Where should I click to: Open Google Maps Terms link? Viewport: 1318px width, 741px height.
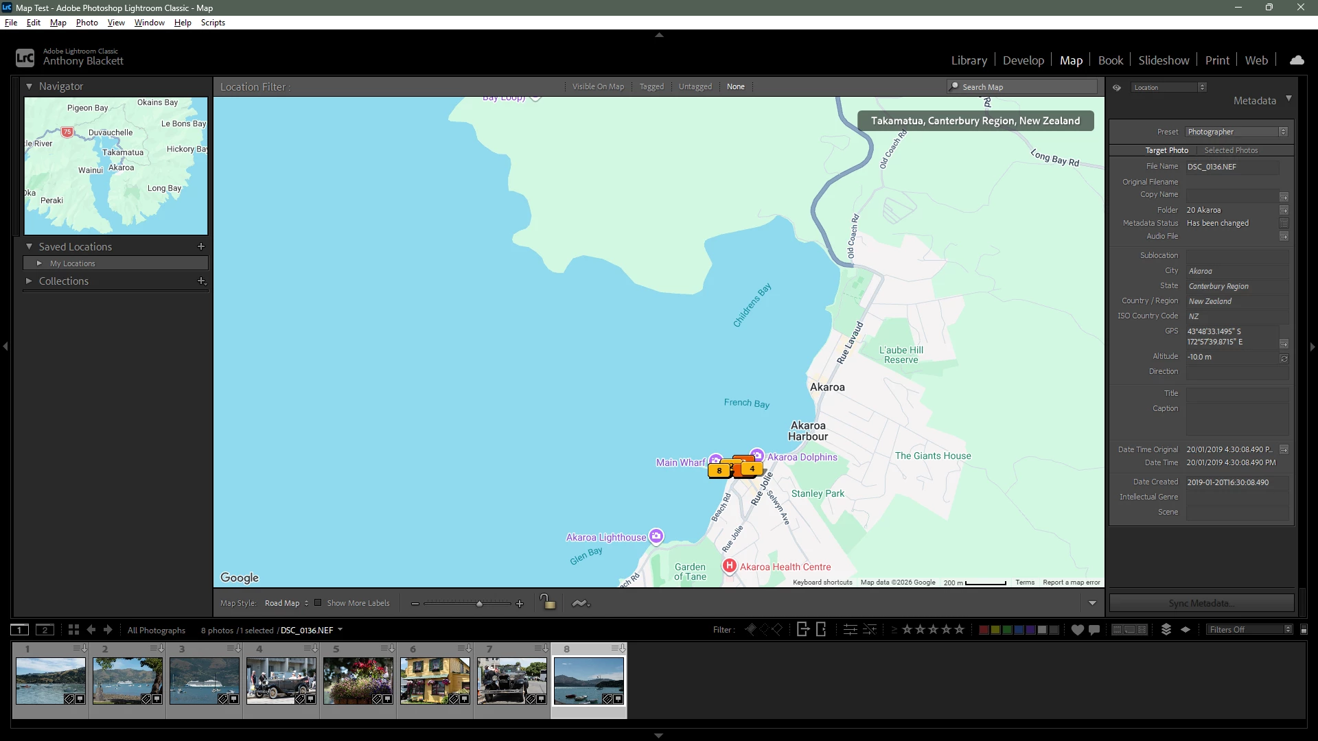point(1025,583)
